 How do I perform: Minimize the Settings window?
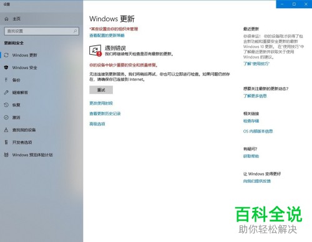tap(282, 4)
